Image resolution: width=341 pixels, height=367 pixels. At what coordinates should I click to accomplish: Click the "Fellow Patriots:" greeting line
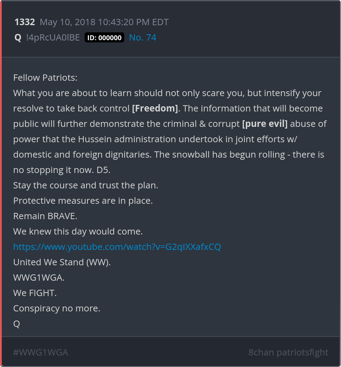click(x=45, y=78)
